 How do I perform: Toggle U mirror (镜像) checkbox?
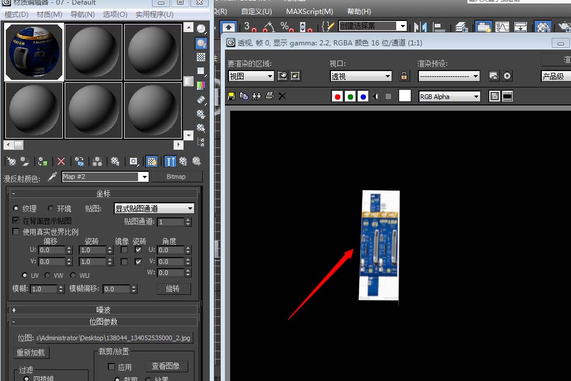point(124,250)
